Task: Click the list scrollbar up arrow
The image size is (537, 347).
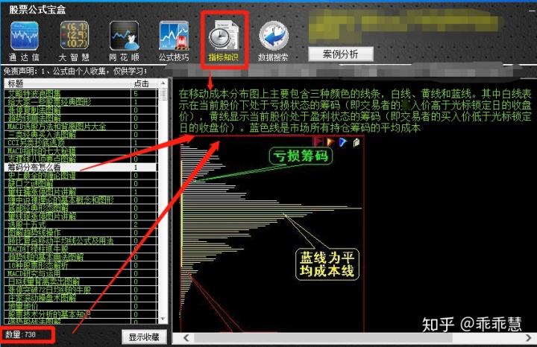Action: 163,83
